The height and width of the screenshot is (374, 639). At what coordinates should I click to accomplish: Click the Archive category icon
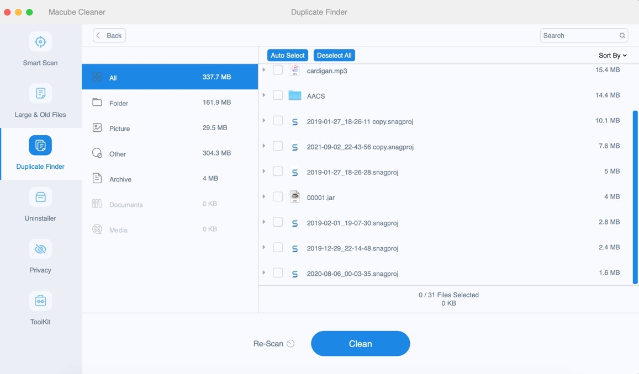pos(97,178)
